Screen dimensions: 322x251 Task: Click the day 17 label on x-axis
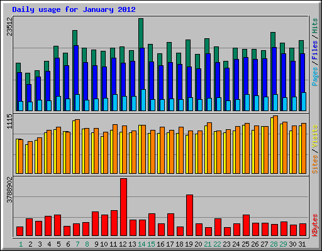(170, 244)
